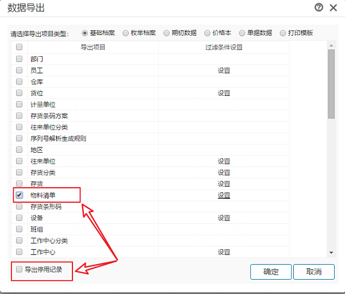This screenshot has width=345, height=294.
Task: Open 设置 filter for 员工 row
Action: pos(224,71)
